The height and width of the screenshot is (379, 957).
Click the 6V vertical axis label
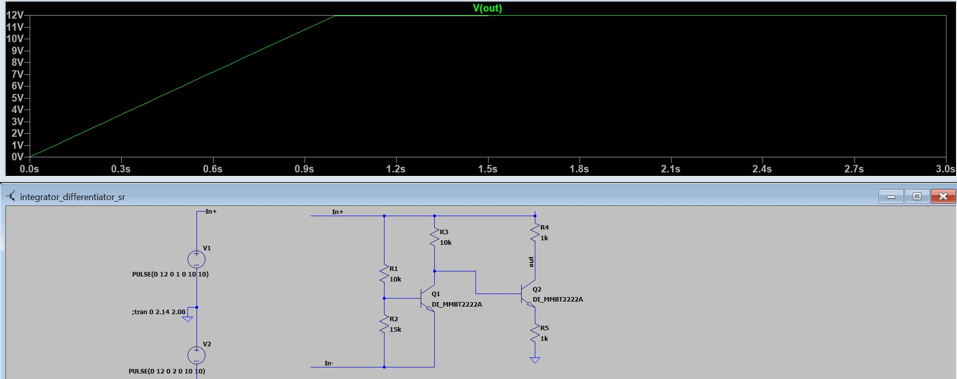point(18,86)
